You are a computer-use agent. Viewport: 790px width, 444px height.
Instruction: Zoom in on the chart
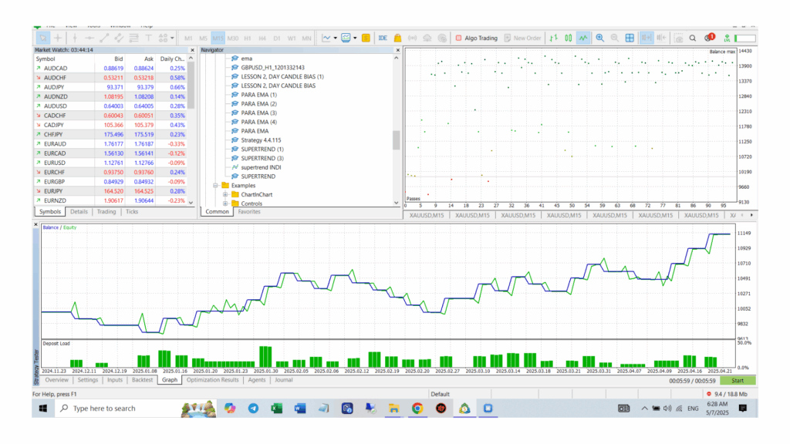point(600,38)
